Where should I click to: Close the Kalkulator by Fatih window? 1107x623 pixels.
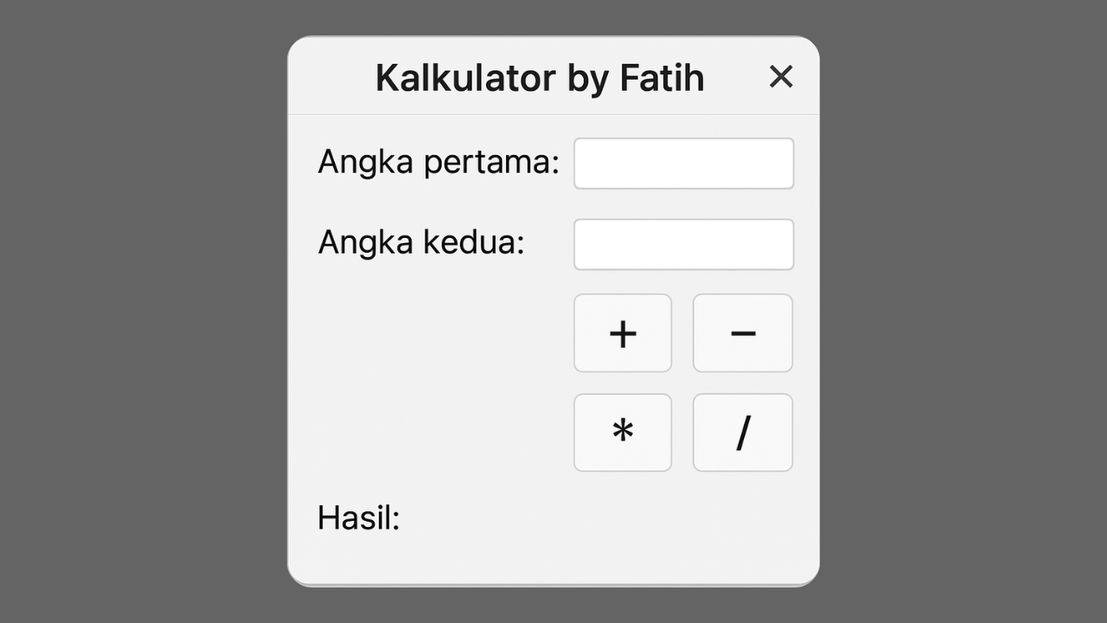coord(781,76)
